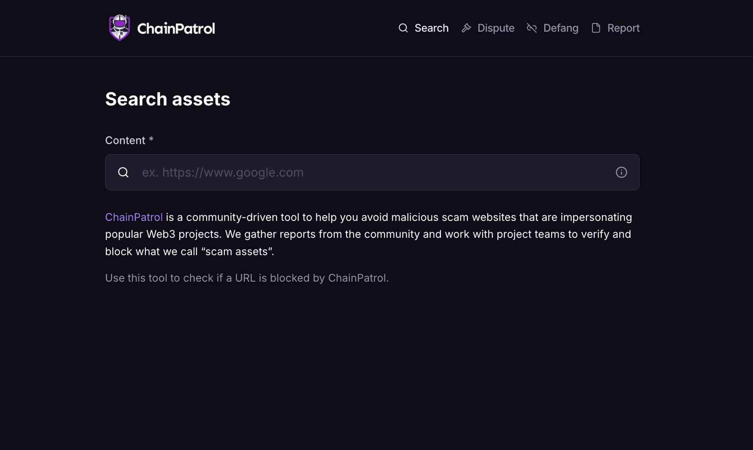Click the gavel icon beside Dispute
Screen dimensions: 753x450
point(466,28)
